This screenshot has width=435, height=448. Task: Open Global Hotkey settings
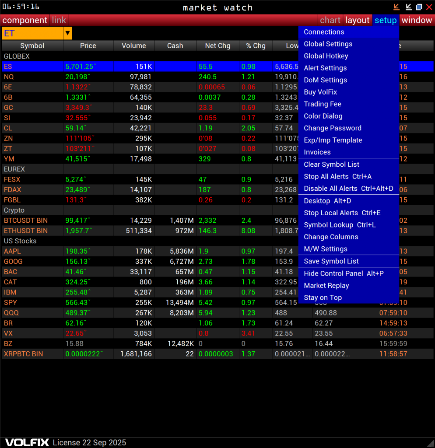[x=349, y=56]
